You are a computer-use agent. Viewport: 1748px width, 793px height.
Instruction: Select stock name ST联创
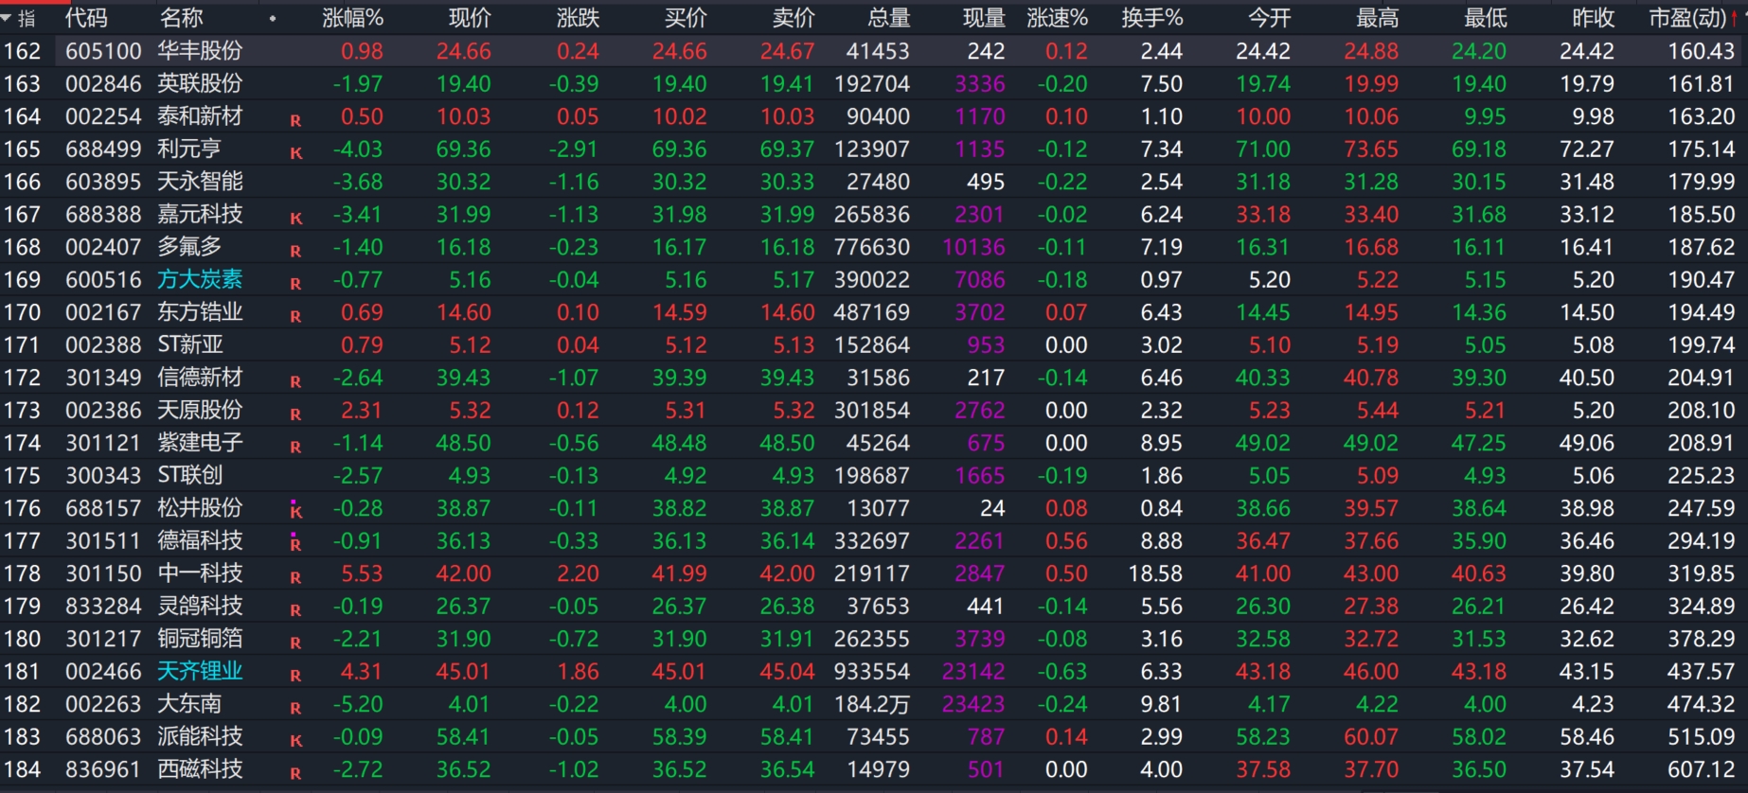(190, 475)
